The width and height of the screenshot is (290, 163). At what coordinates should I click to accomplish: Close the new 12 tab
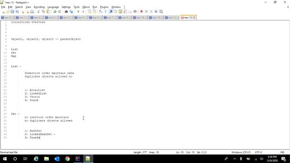(194, 18)
